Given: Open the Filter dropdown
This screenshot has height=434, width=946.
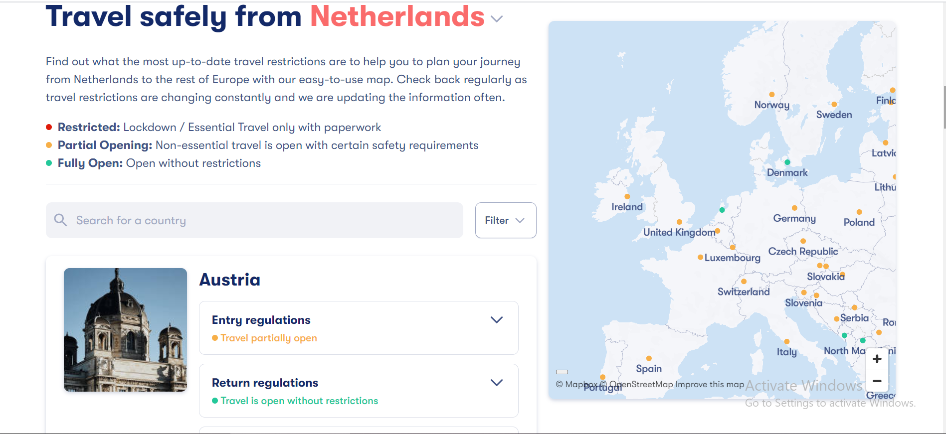Looking at the screenshot, I should coord(505,220).
